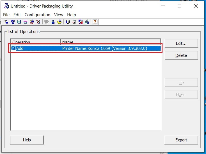Click the box icon with blue arrows
206x154 pixels.
(x=13, y=22)
